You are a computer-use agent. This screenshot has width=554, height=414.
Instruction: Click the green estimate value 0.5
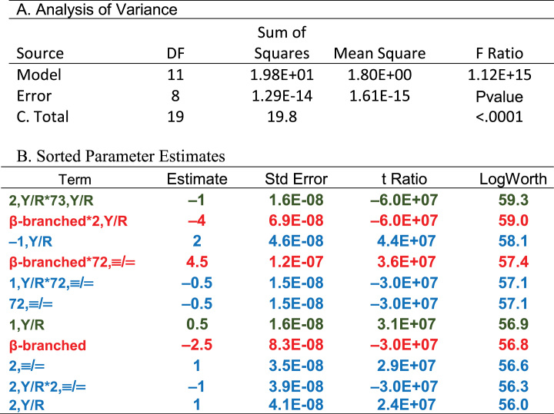click(x=197, y=324)
